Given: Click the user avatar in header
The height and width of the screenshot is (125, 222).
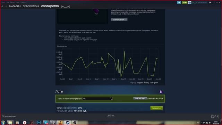Looking at the screenshot, I should (190, 2).
